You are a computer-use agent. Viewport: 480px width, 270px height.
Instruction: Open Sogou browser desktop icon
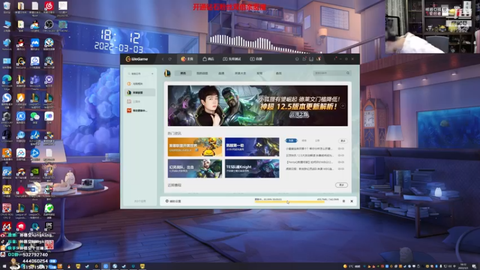click(x=7, y=100)
